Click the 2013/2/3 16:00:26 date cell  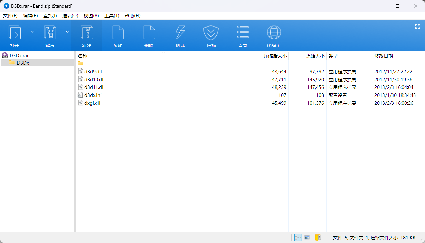point(393,103)
